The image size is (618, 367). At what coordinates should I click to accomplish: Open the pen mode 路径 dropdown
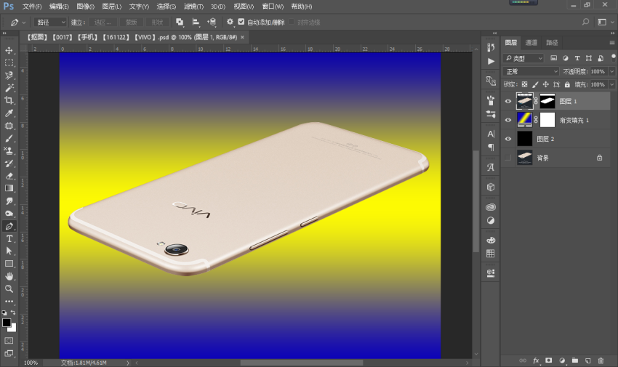tap(50, 23)
